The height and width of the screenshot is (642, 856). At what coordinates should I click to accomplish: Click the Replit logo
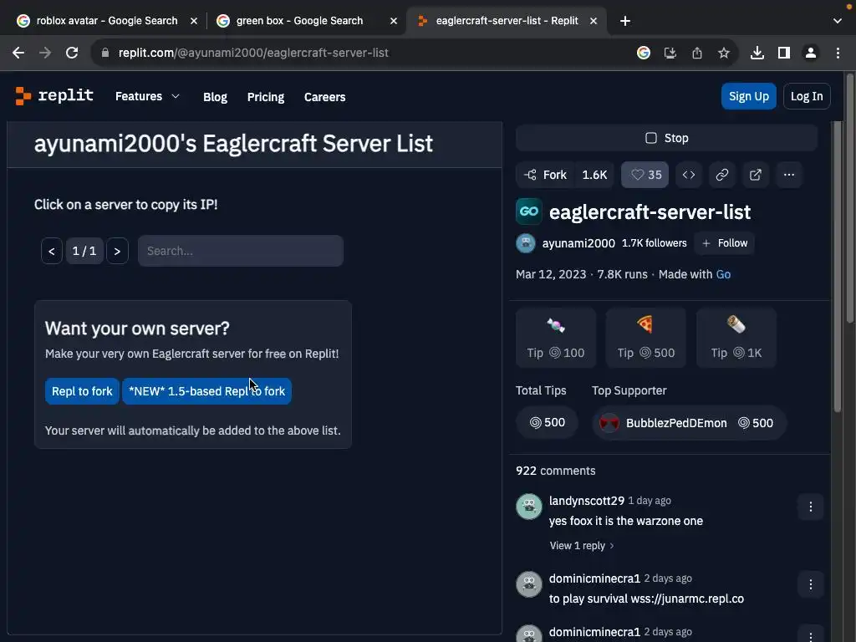(x=54, y=96)
